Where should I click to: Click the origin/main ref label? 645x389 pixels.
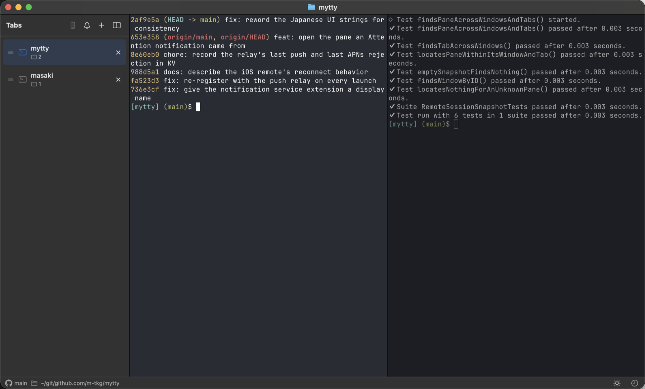pos(190,37)
